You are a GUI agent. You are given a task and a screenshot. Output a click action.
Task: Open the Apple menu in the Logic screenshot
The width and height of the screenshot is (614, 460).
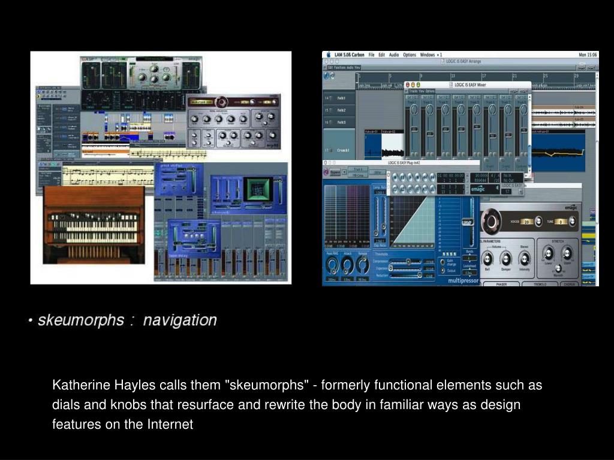[x=328, y=55]
